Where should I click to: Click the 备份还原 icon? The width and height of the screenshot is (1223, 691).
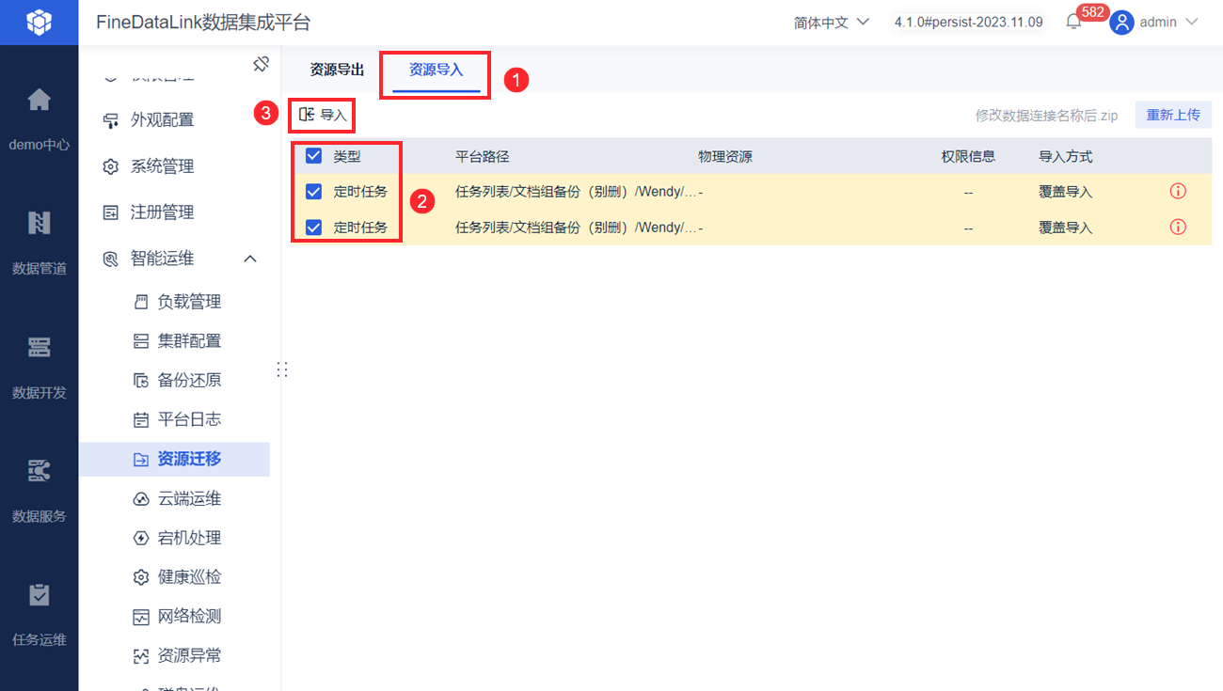(x=141, y=381)
